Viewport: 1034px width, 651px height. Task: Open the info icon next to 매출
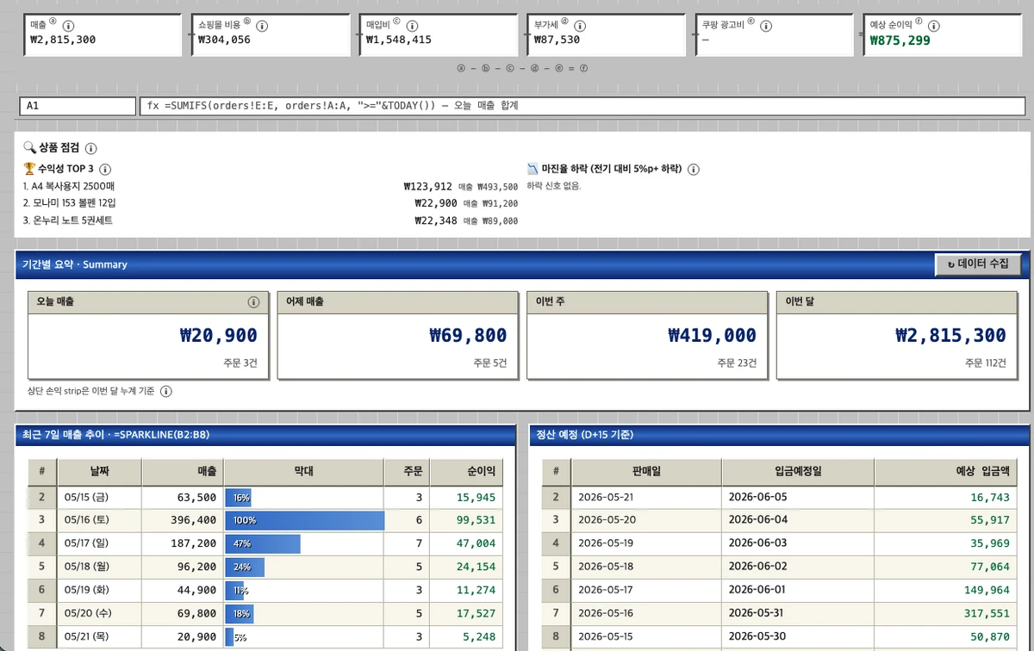pyautogui.click(x=69, y=26)
